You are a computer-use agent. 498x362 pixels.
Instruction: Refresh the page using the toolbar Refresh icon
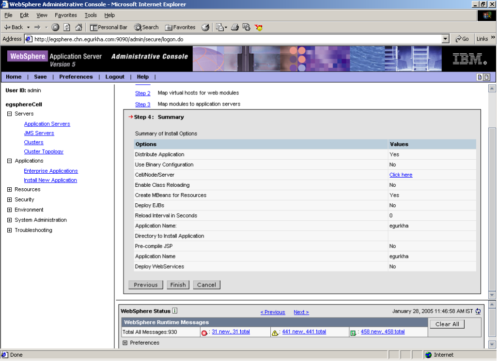(x=67, y=27)
